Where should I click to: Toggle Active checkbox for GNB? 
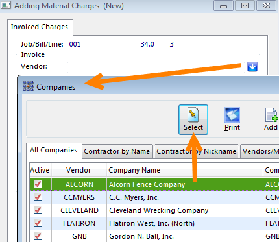click(38, 236)
